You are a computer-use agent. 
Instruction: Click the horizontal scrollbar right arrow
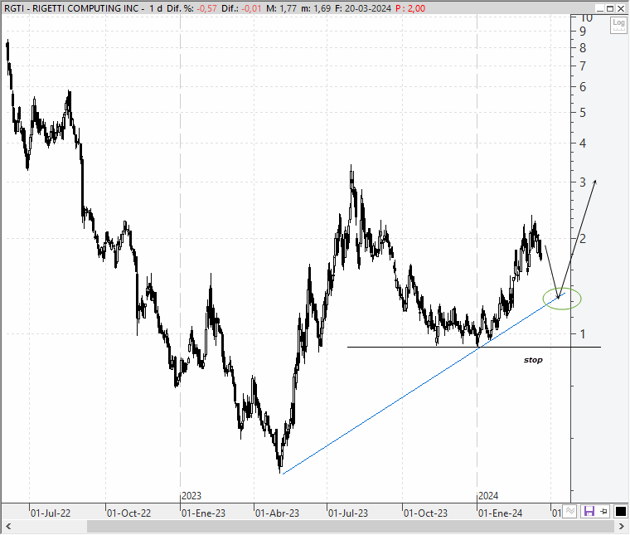[622, 526]
